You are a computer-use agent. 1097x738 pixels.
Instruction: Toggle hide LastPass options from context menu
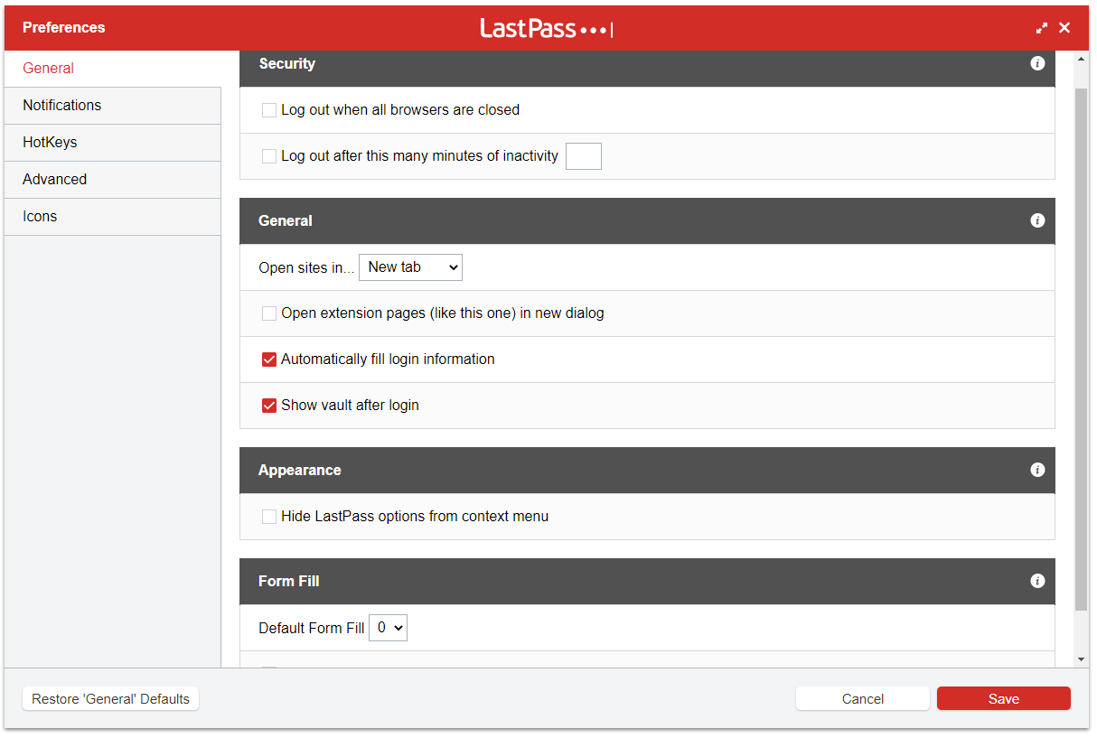268,516
